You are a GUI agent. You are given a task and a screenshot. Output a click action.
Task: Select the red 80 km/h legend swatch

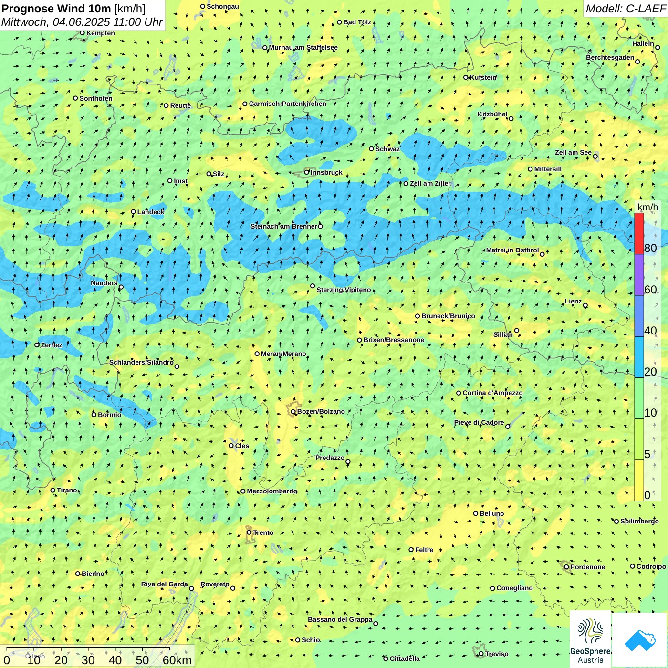tap(639, 233)
